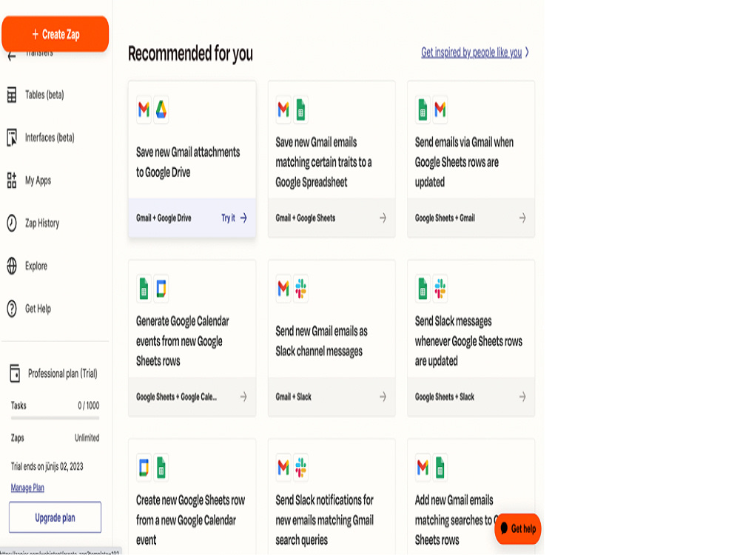Open the orange Get help chat bubble

point(518,528)
